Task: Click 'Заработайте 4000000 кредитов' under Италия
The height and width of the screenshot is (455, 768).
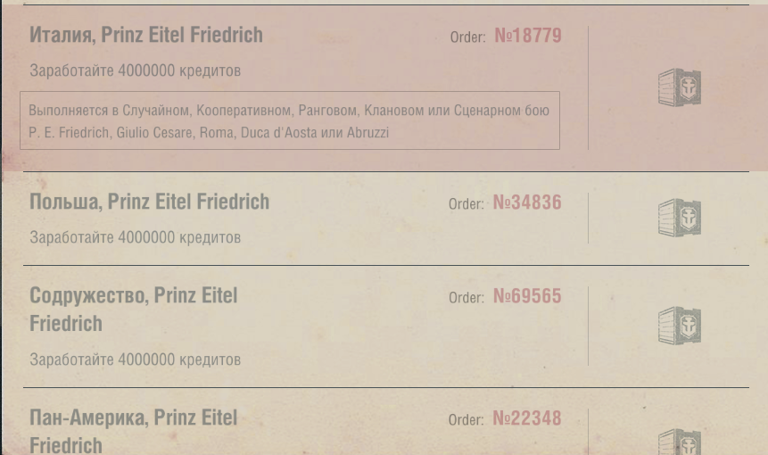Action: click(136, 70)
